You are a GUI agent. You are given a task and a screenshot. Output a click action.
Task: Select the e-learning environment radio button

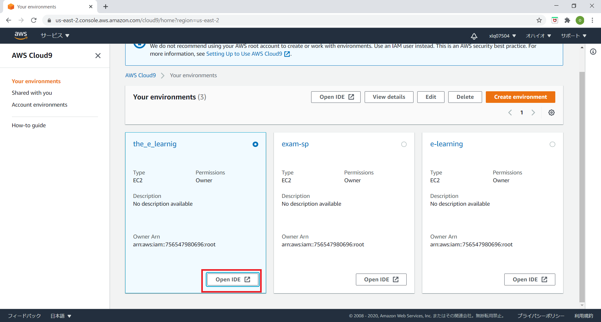tap(552, 144)
